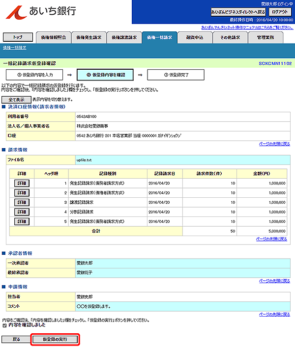
Task: Click the total amount 5,000,000
Action: tap(277, 231)
